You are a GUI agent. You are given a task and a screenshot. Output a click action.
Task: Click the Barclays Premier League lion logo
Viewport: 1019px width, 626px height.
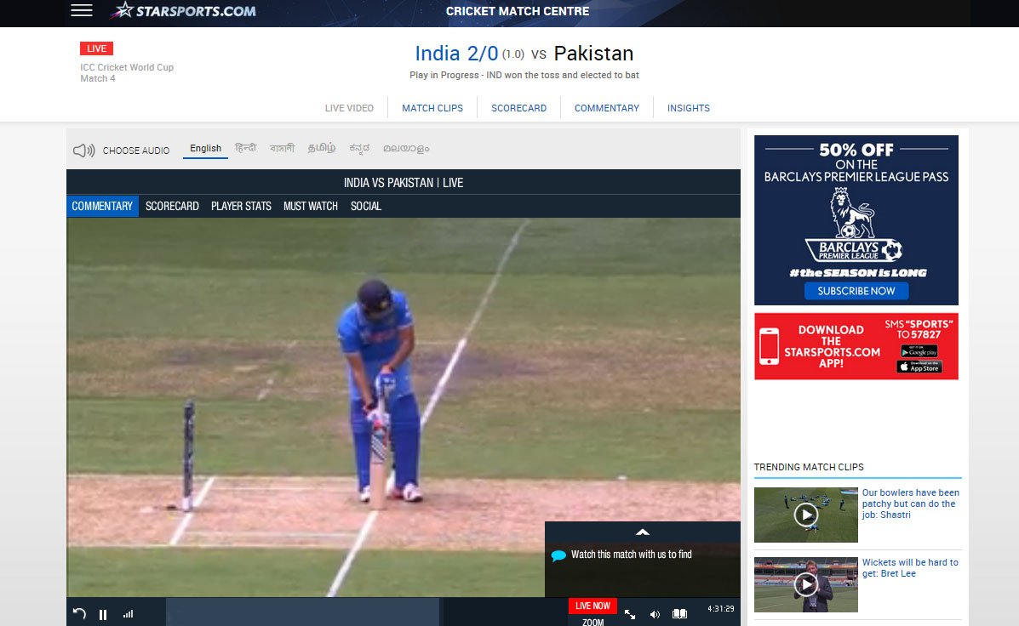point(853,224)
